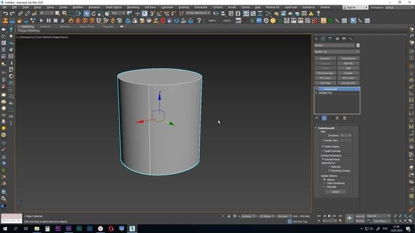415x233 pixels.
Task: Go to the end frame
Action: click(340, 216)
